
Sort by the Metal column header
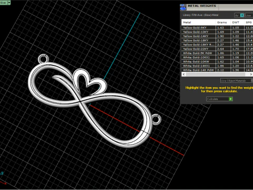198,22
